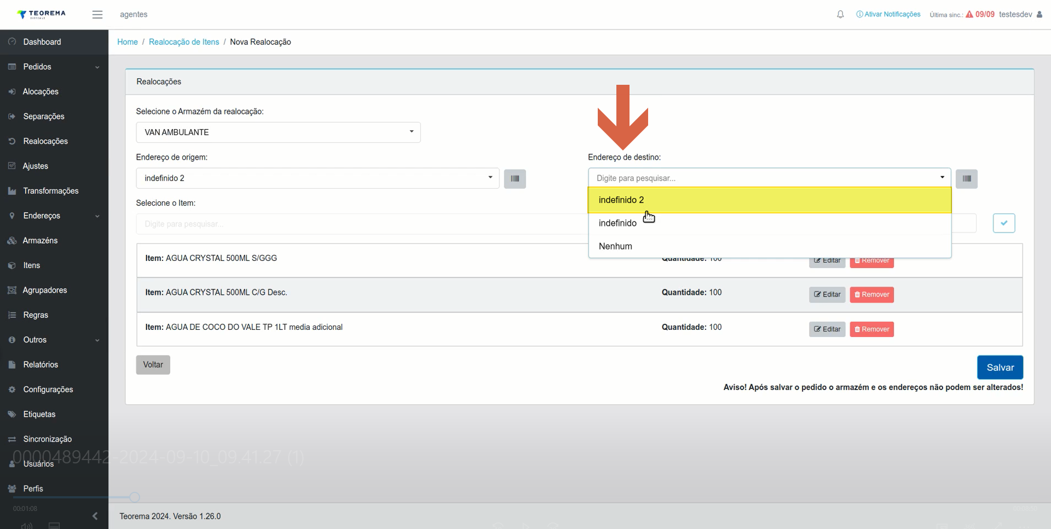Click the Armazéns sidebar icon

12,241
